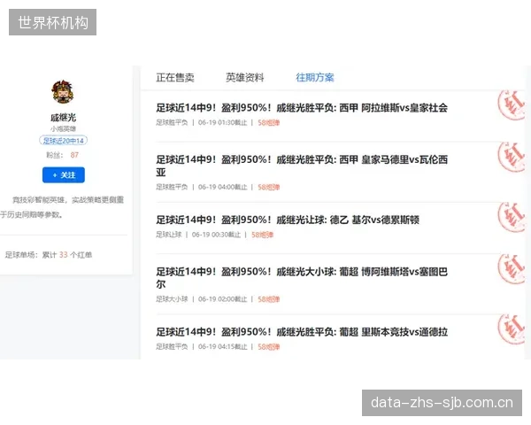Click the 戚继光 profile name
The height and width of the screenshot is (425, 531).
pos(64,118)
